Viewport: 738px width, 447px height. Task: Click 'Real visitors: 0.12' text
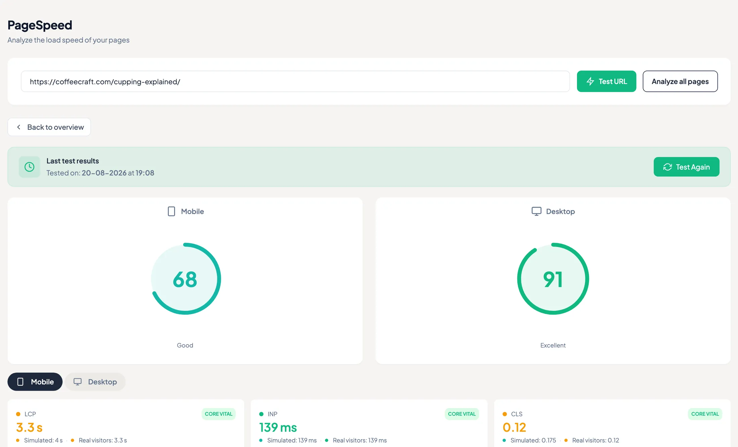click(x=595, y=440)
